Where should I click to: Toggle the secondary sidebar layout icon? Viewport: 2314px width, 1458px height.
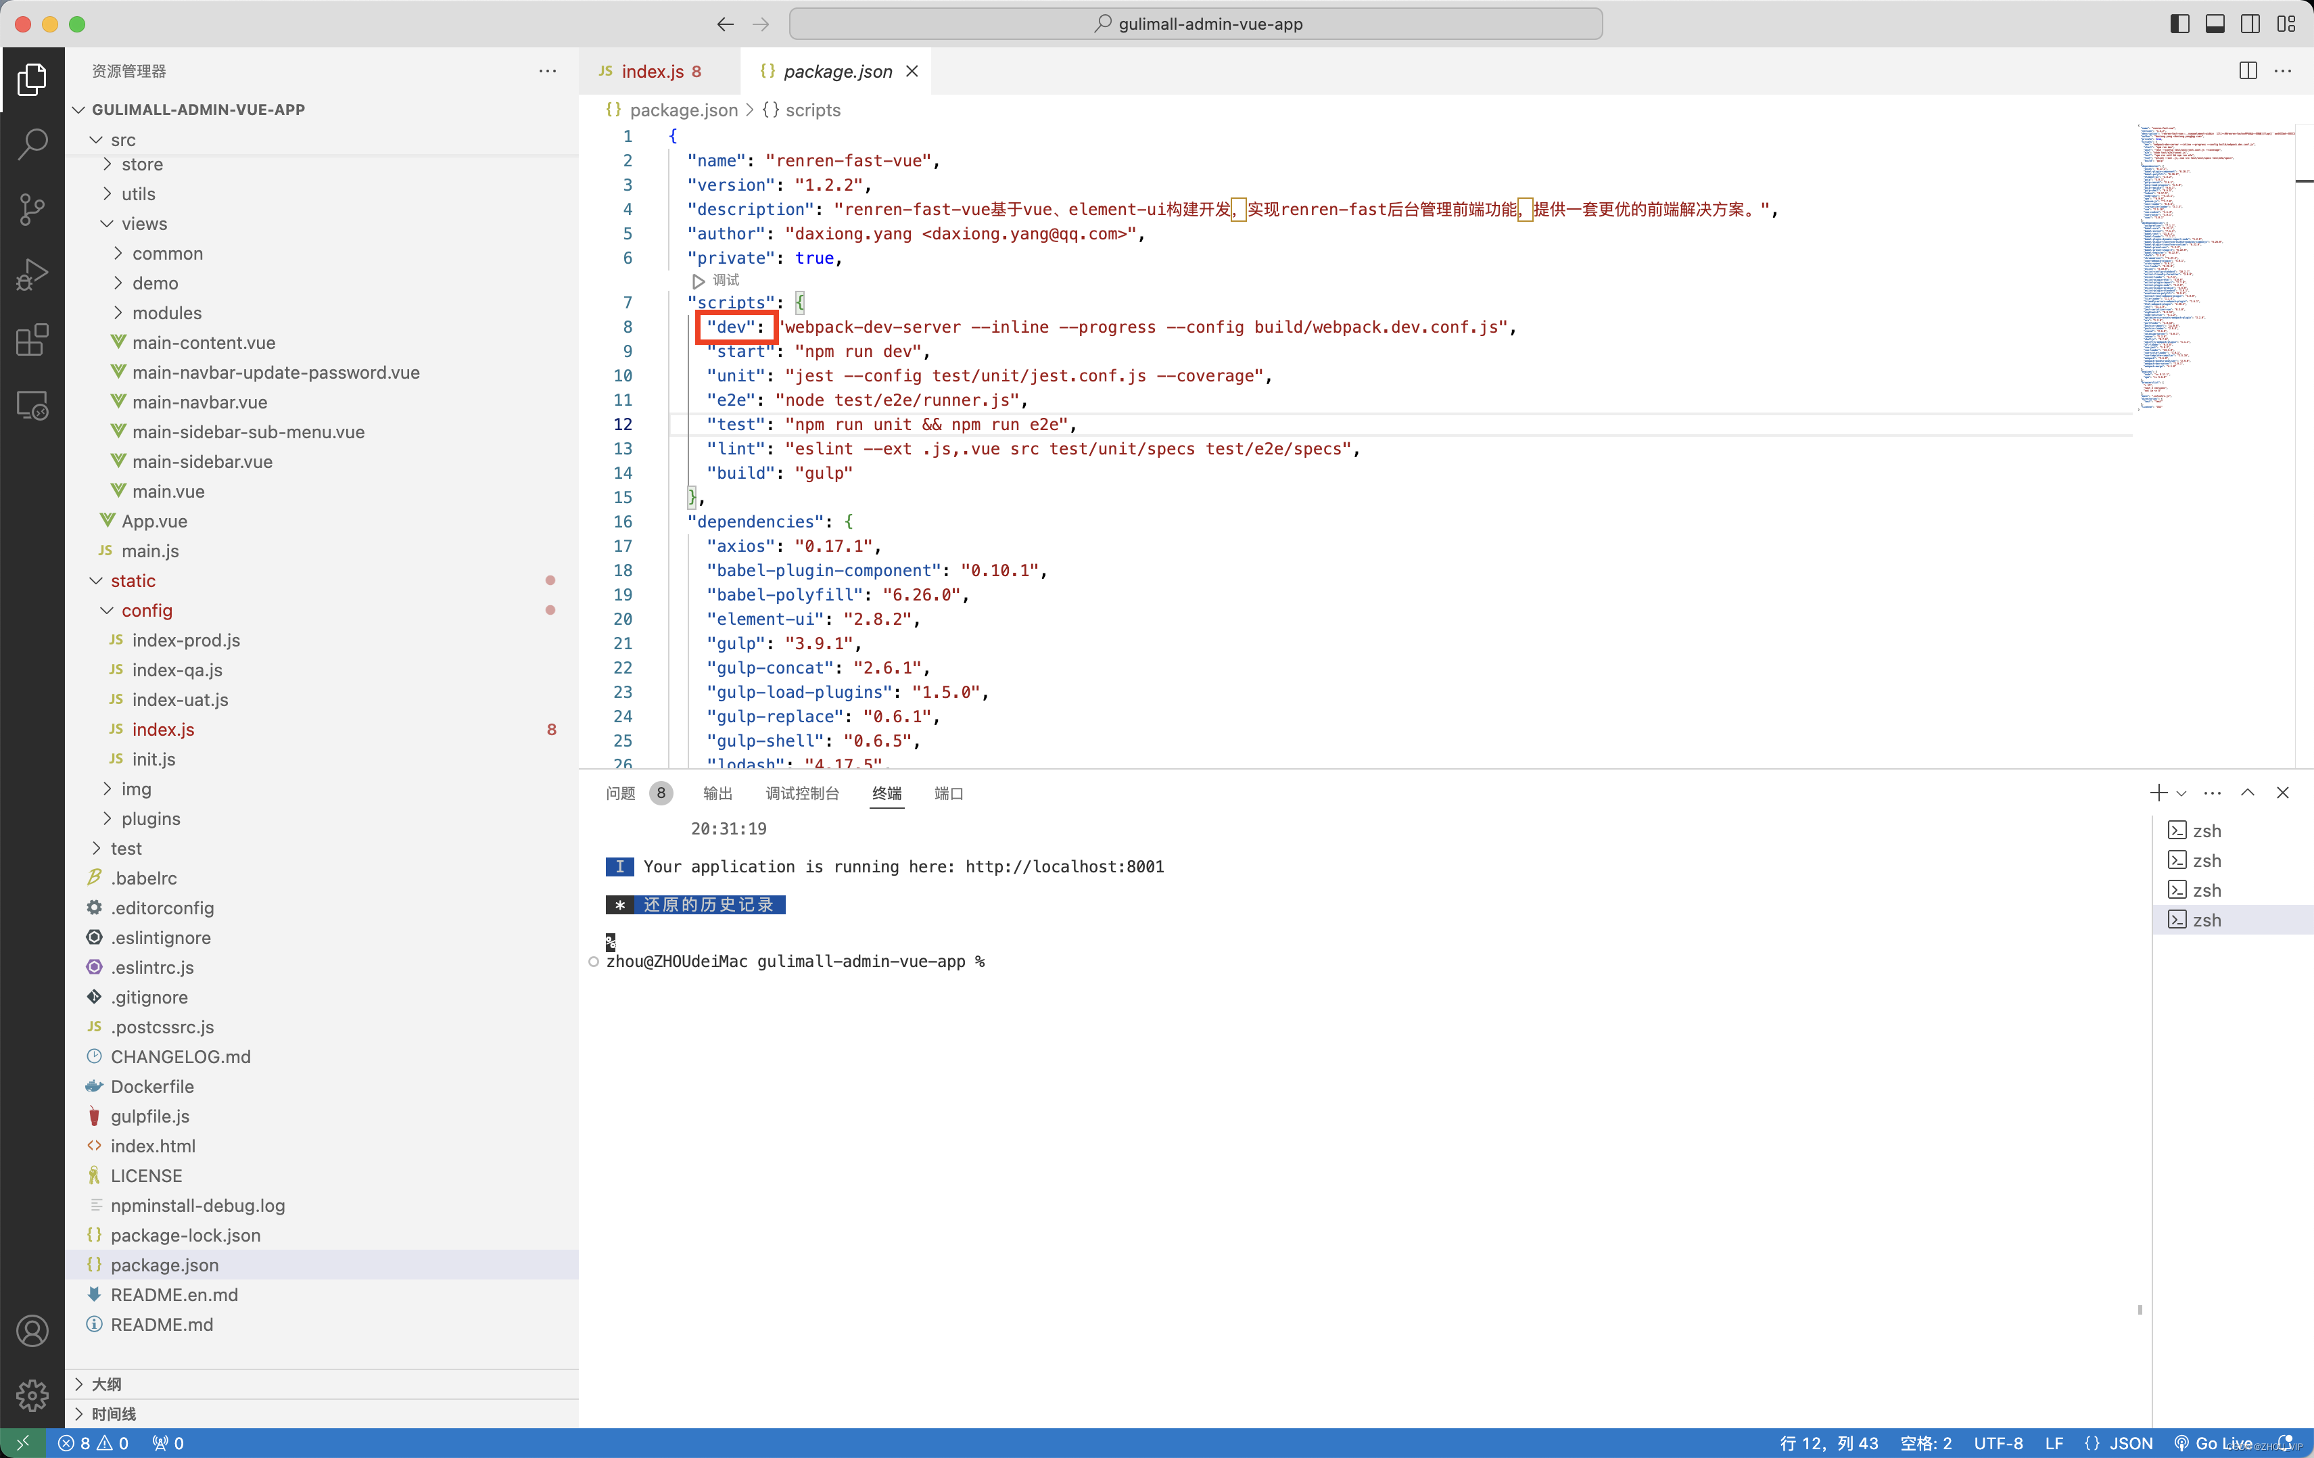click(x=2250, y=24)
